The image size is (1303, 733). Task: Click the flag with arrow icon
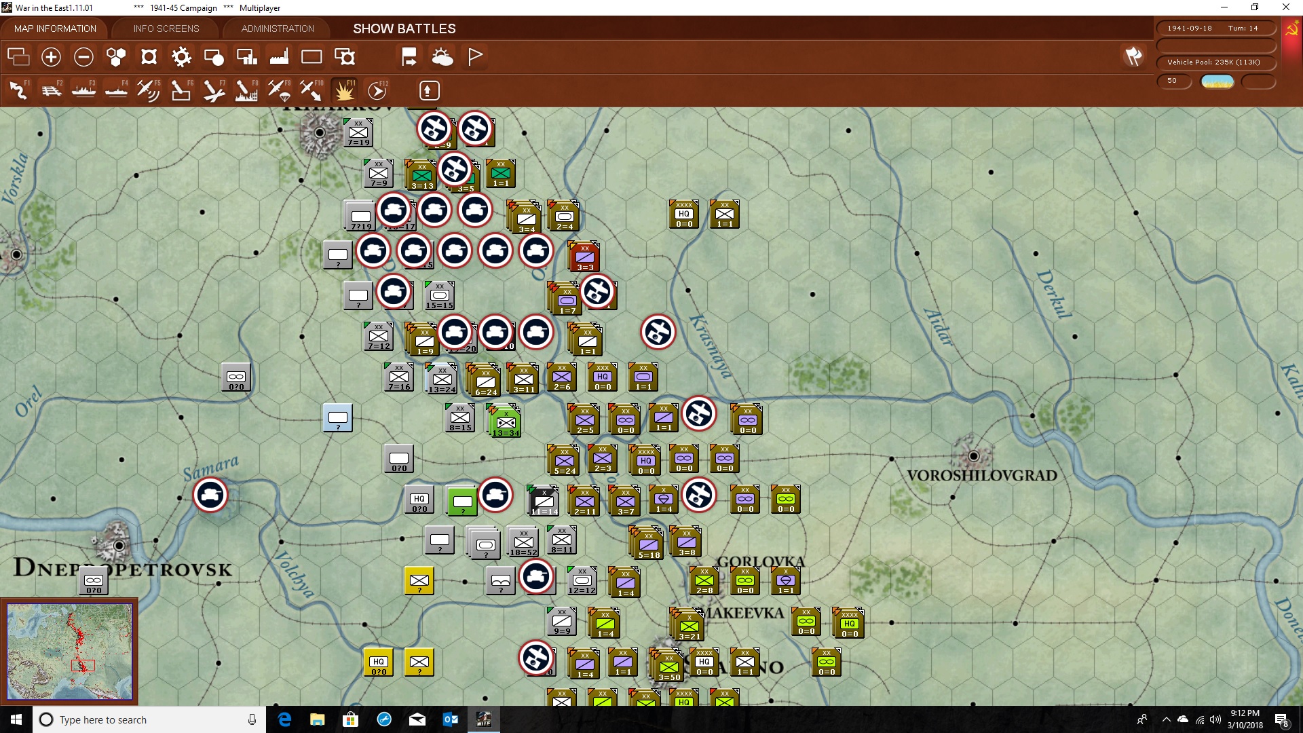tap(409, 57)
